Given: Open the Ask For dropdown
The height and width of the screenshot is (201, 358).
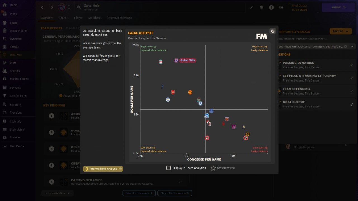Looking at the screenshot, I should coord(341,31).
